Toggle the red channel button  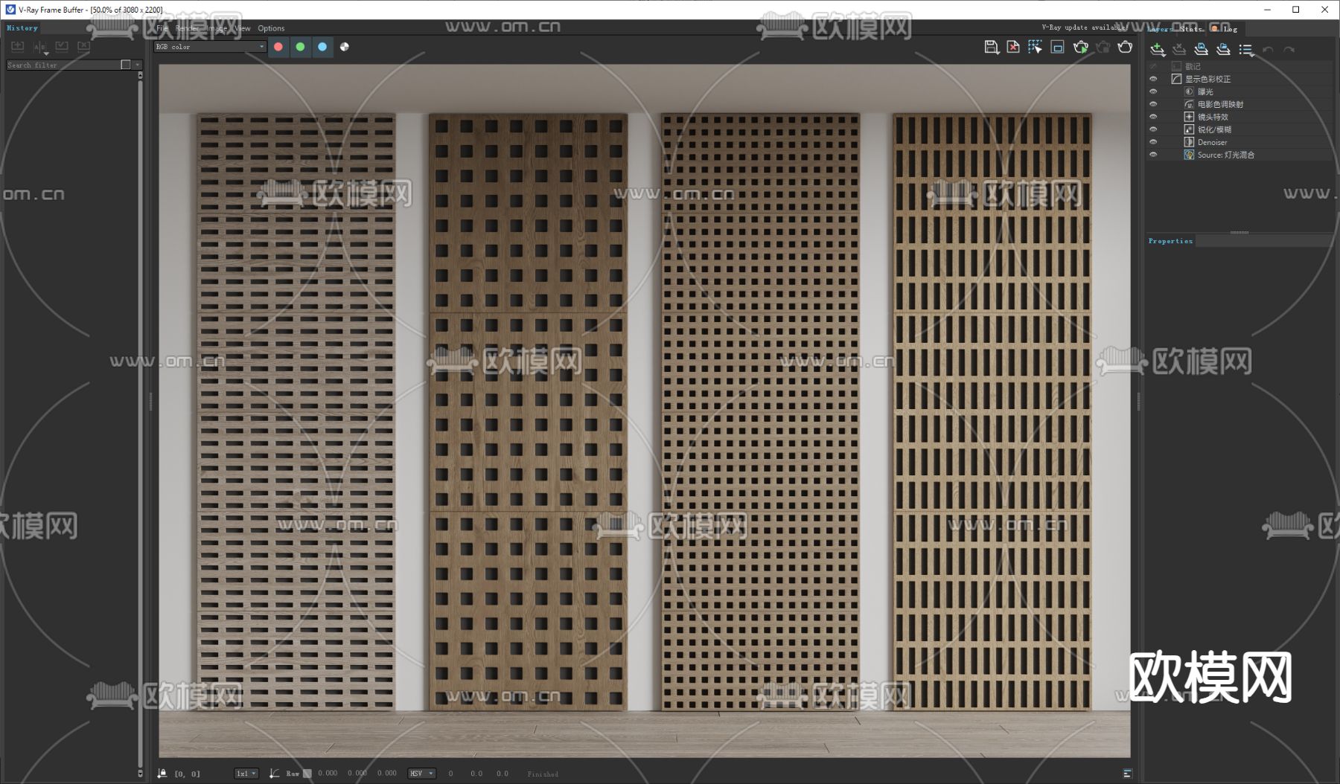point(278,47)
